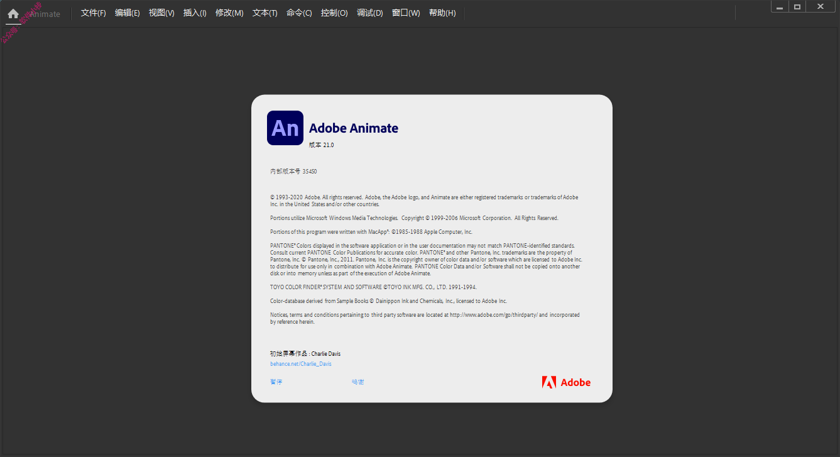This screenshot has height=457, width=840.
Task: Click the An app logo in About dialog
Action: (285, 128)
